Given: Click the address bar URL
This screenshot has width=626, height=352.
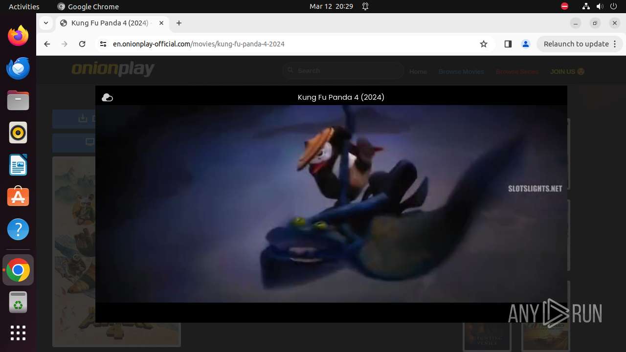Looking at the screenshot, I should click(x=199, y=44).
